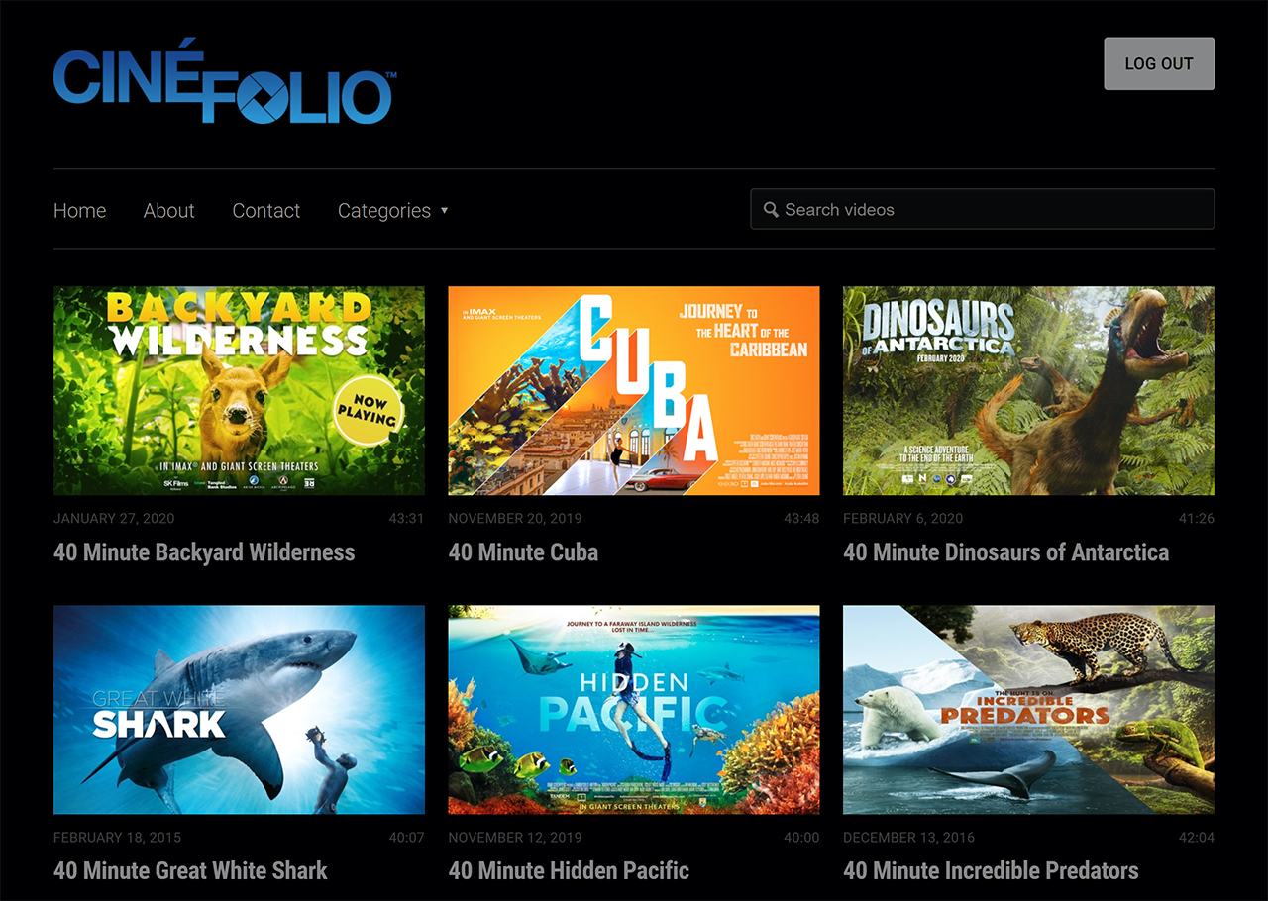Screen dimensions: 1268x901
Task: Focus the Search videos field
Action: coord(982,209)
